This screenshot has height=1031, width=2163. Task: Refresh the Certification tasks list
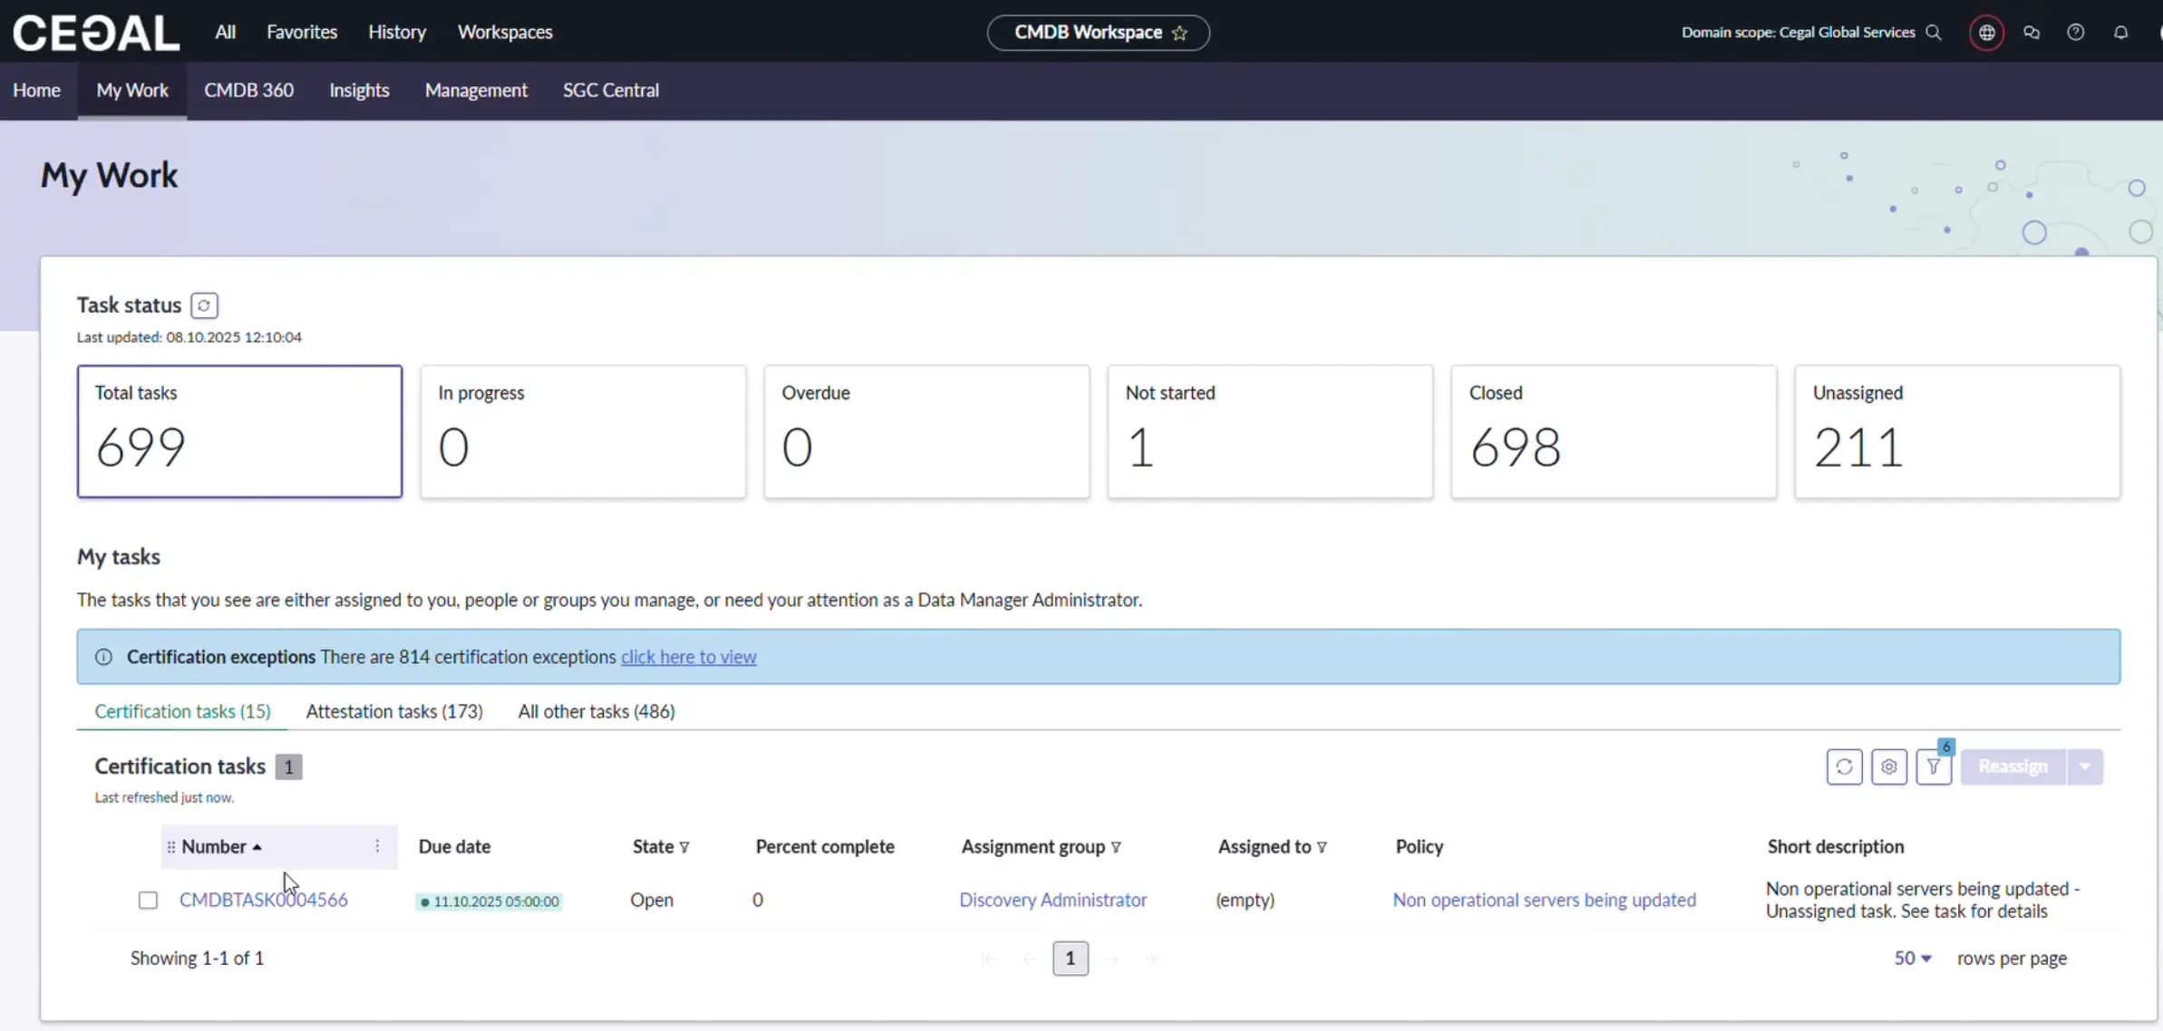(x=1844, y=766)
